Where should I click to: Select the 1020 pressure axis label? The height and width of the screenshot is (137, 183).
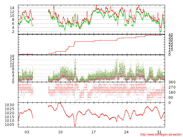pyautogui.click(x=9, y=113)
